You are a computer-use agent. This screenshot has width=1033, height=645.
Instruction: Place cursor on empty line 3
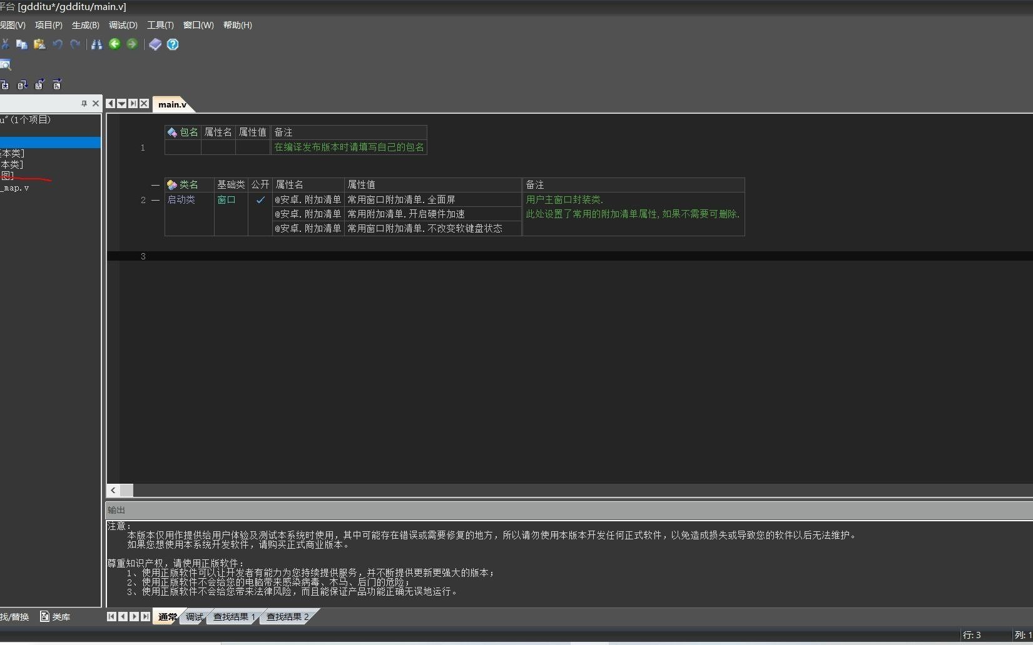[x=569, y=256]
